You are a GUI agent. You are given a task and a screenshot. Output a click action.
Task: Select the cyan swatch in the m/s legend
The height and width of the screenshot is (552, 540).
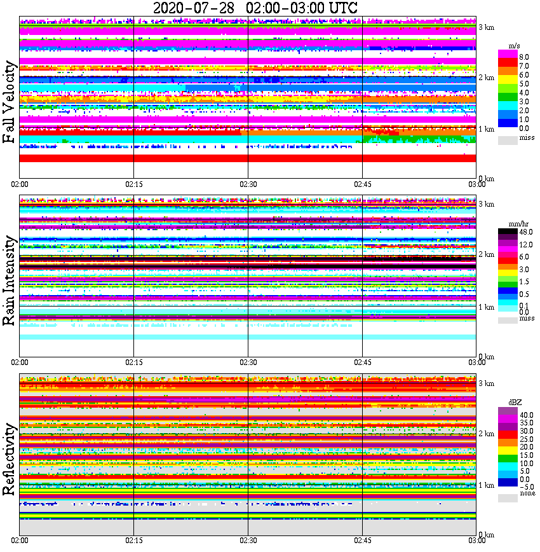click(x=508, y=106)
